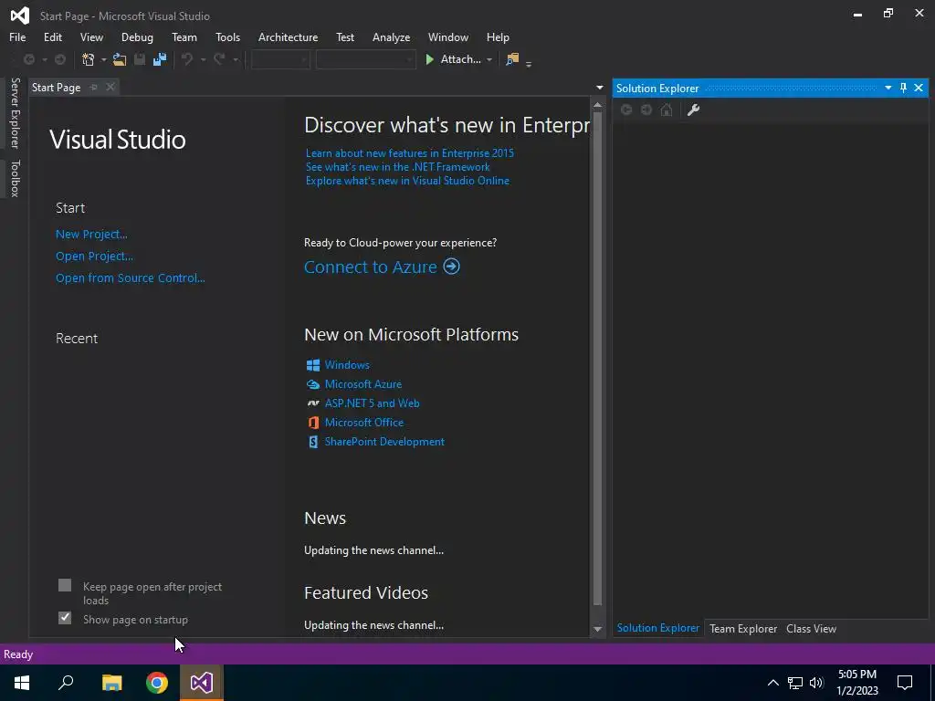Open the Tools menu
The image size is (935, 701).
[227, 37]
